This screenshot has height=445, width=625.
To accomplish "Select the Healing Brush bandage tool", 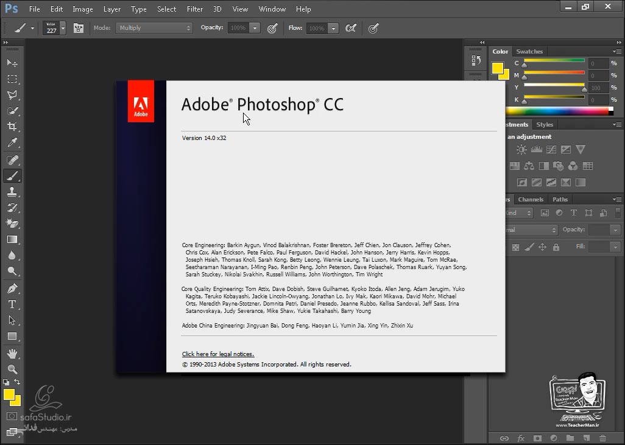I will [x=12, y=160].
